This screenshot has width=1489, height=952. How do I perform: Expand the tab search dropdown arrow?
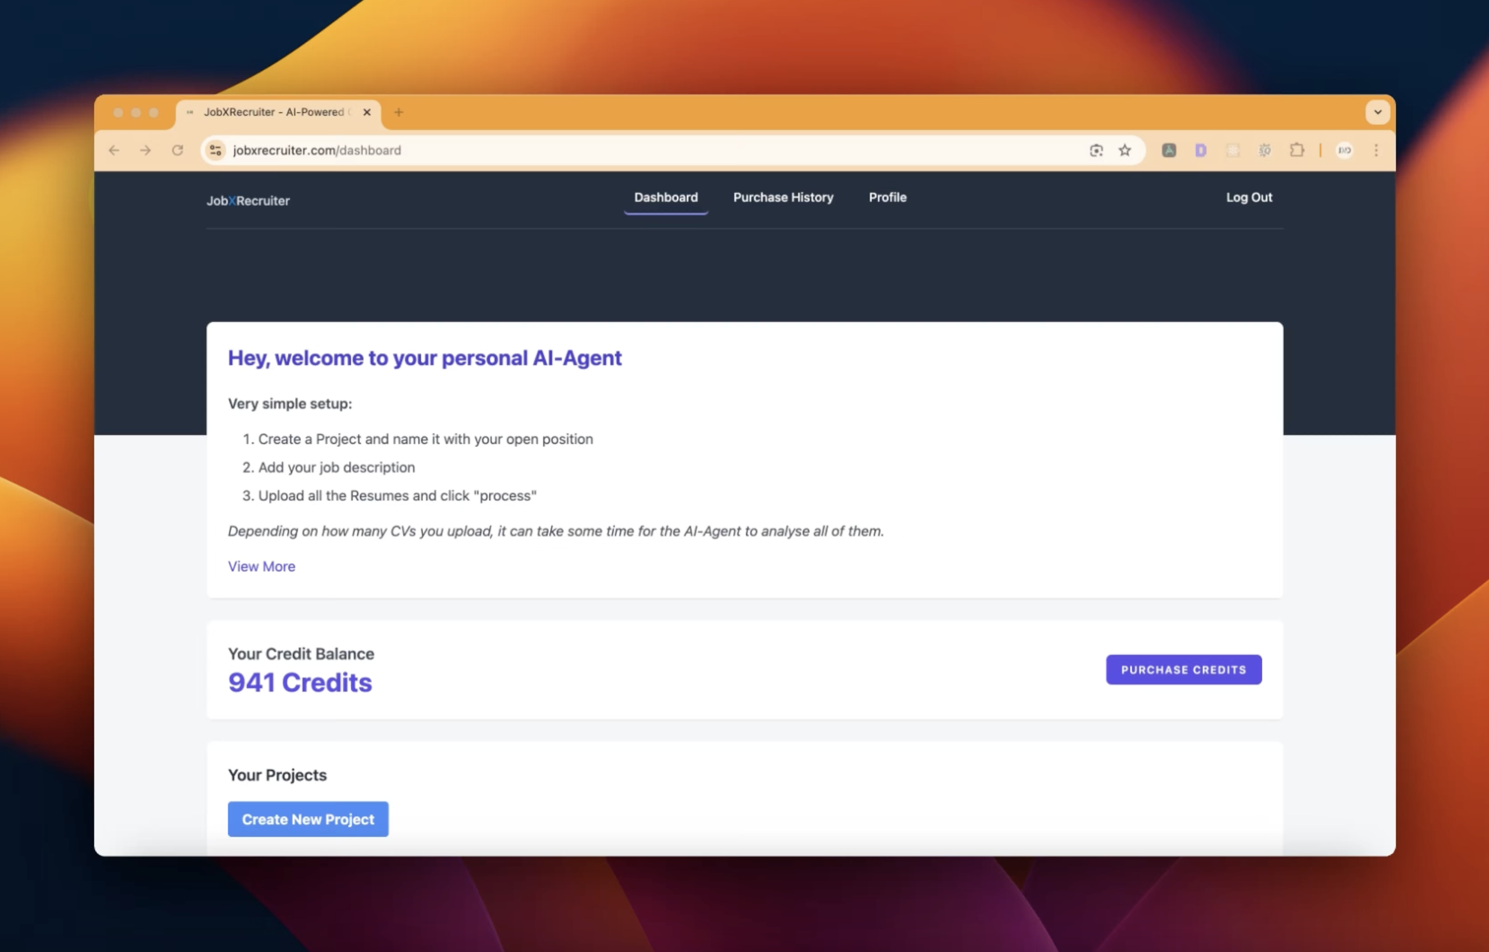coord(1378,112)
